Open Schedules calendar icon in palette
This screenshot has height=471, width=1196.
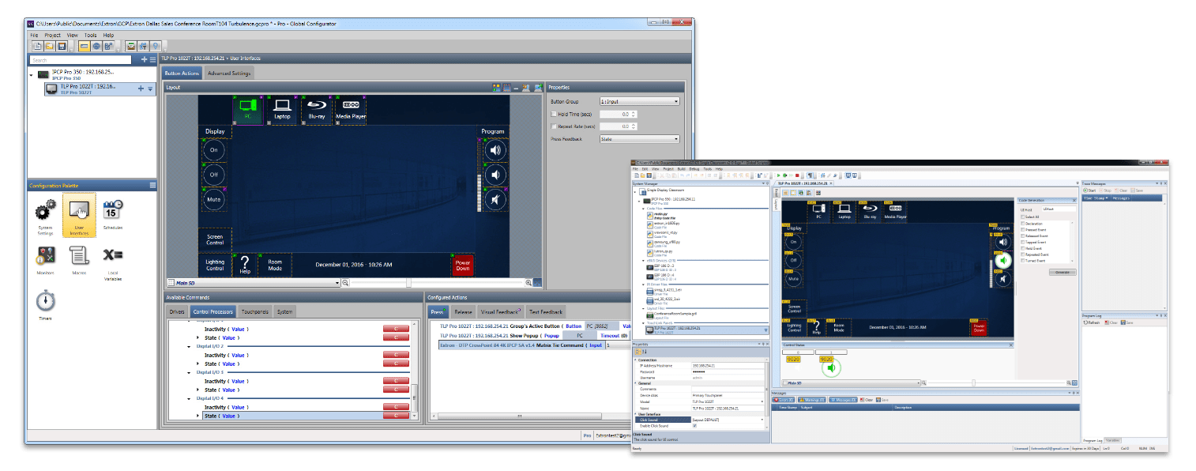click(x=113, y=213)
